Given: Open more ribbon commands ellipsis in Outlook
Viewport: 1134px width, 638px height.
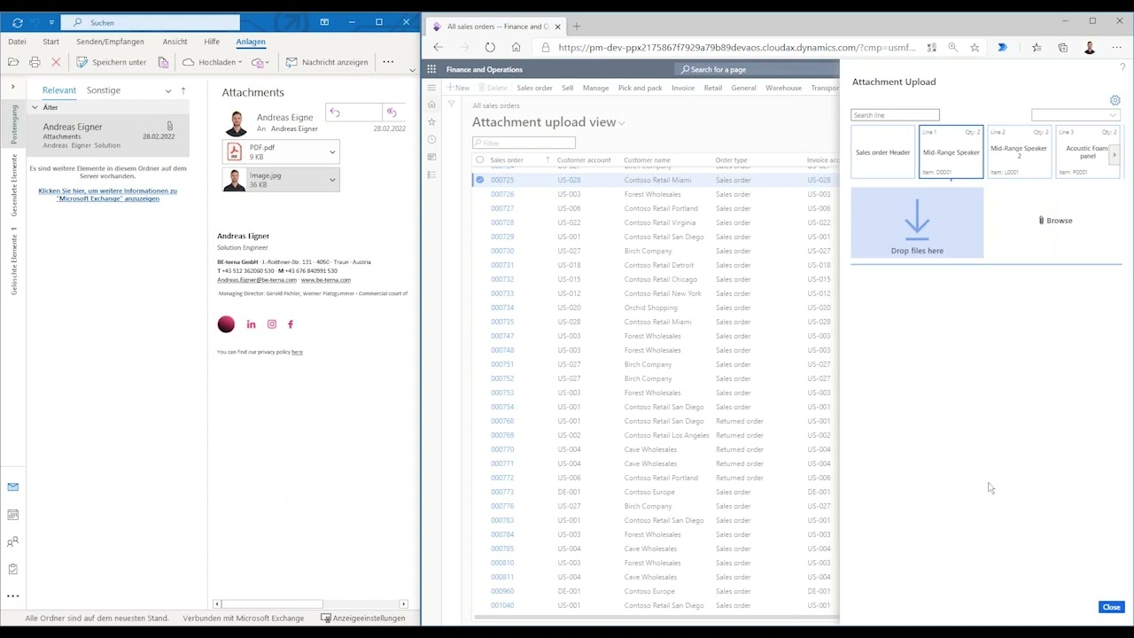Looking at the screenshot, I should [388, 62].
